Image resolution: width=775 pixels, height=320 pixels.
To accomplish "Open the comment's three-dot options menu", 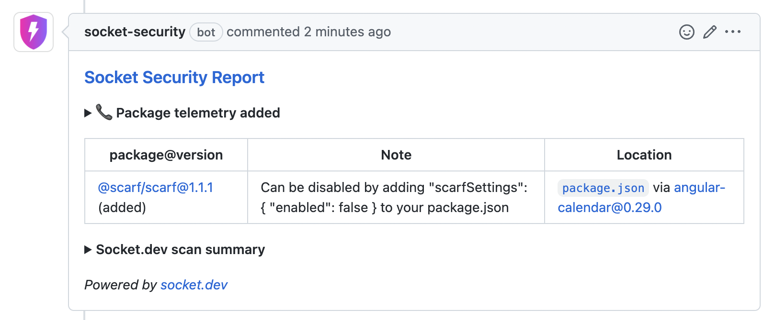I will click(x=733, y=32).
